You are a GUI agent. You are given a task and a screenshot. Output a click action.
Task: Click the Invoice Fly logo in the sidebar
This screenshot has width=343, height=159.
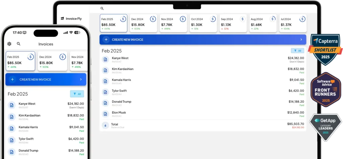pyautogui.click(x=70, y=19)
